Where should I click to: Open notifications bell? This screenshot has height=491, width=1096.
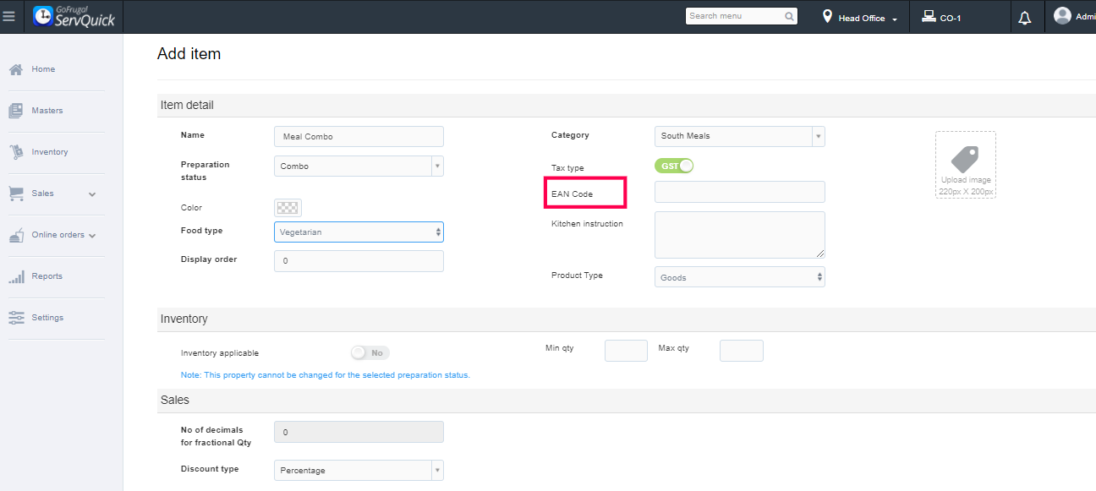click(x=1025, y=18)
